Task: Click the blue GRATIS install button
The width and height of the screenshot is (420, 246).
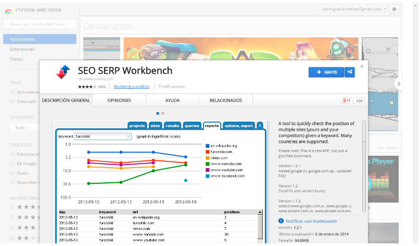Action: pyautogui.click(x=326, y=72)
